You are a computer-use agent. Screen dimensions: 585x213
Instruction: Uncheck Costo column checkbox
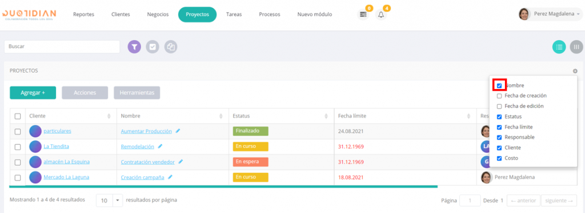499,158
